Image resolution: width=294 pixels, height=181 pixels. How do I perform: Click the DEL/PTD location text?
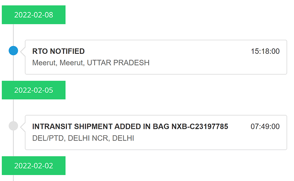pos(48,138)
